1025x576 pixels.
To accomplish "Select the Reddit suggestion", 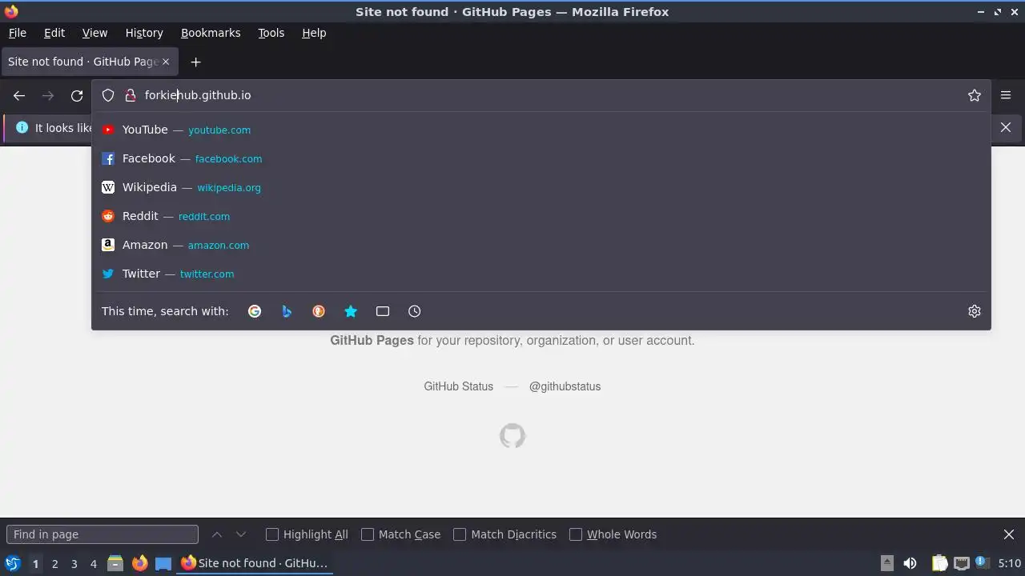I will pos(541,216).
